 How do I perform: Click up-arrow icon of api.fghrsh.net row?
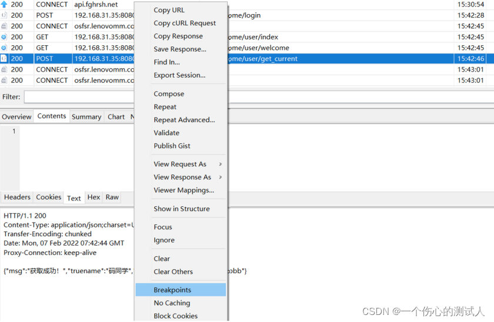[x=4, y=4]
